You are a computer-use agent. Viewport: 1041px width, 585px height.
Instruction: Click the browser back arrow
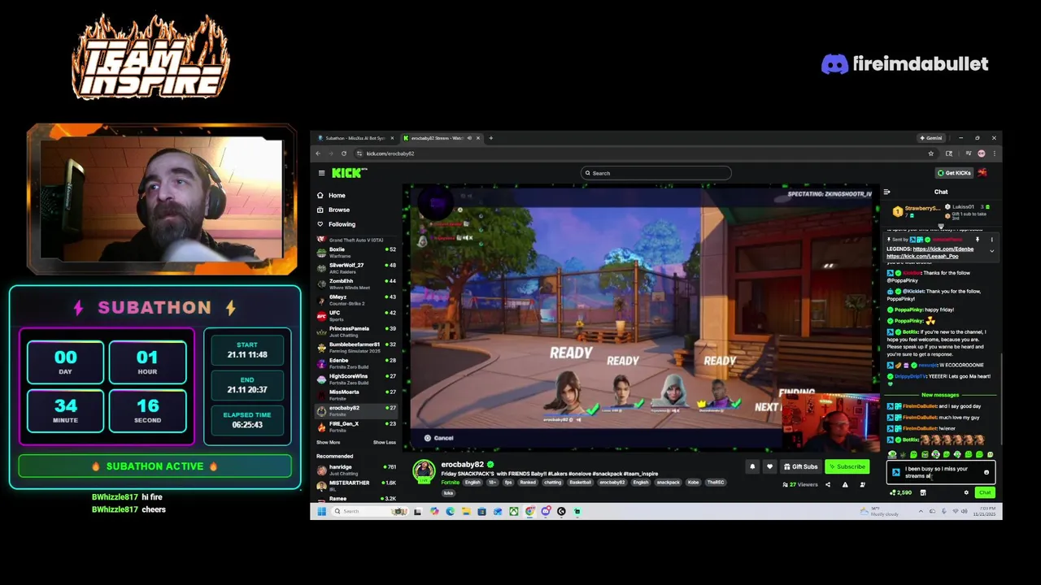click(318, 154)
